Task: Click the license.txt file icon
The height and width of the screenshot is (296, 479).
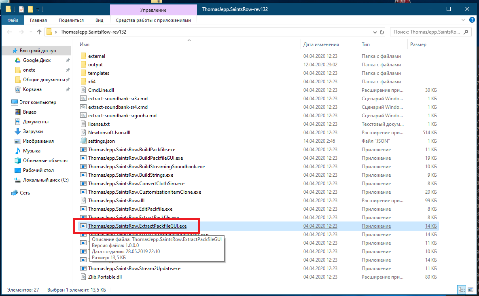Action: pyautogui.click(x=83, y=124)
